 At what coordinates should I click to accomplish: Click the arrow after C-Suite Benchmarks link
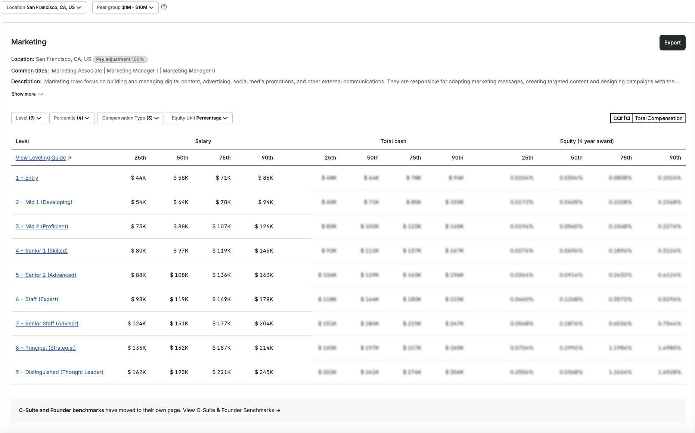pyautogui.click(x=278, y=410)
